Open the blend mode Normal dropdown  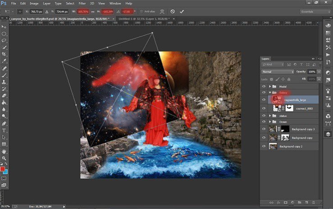(x=278, y=72)
